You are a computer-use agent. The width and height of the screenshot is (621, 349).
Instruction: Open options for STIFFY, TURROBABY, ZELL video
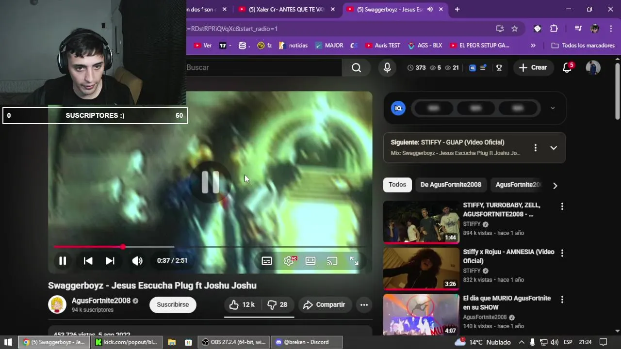pos(562,206)
